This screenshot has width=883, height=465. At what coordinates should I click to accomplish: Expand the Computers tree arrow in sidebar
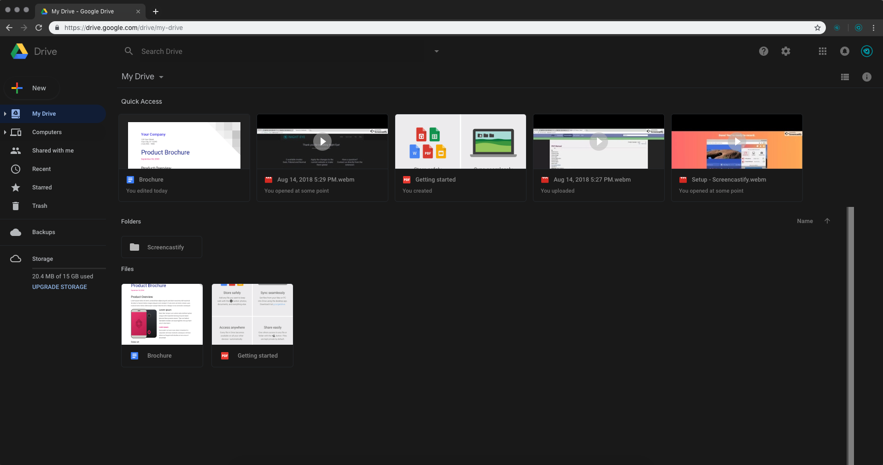pos(5,132)
